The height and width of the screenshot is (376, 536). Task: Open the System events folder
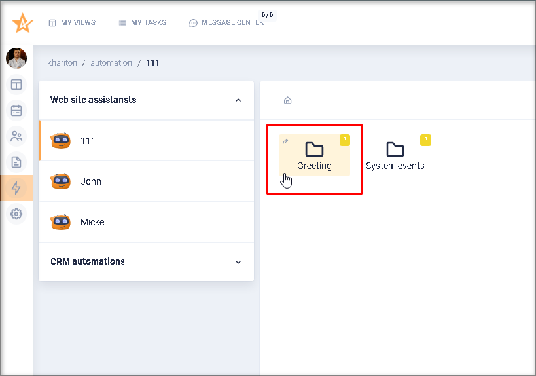(x=395, y=156)
